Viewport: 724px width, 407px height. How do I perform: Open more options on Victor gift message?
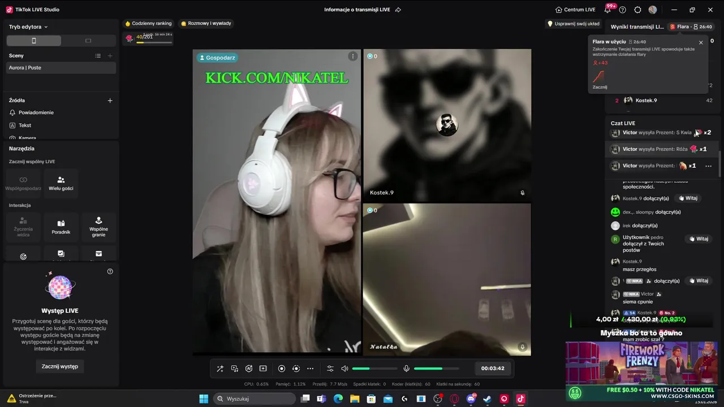tap(708, 166)
